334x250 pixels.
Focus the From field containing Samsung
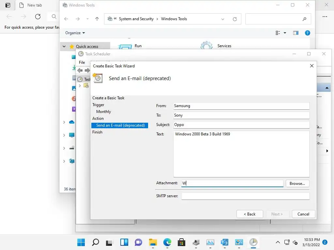tap(241, 106)
